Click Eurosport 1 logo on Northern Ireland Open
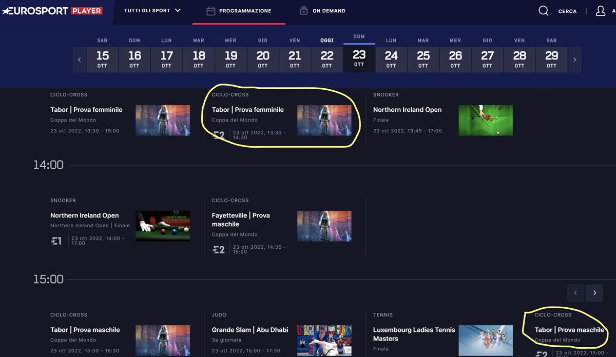616x357 pixels. pyautogui.click(x=56, y=241)
